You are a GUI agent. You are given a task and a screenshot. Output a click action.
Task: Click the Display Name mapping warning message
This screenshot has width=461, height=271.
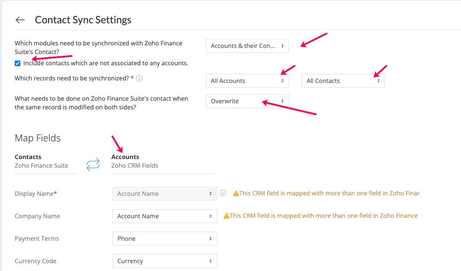pos(329,193)
